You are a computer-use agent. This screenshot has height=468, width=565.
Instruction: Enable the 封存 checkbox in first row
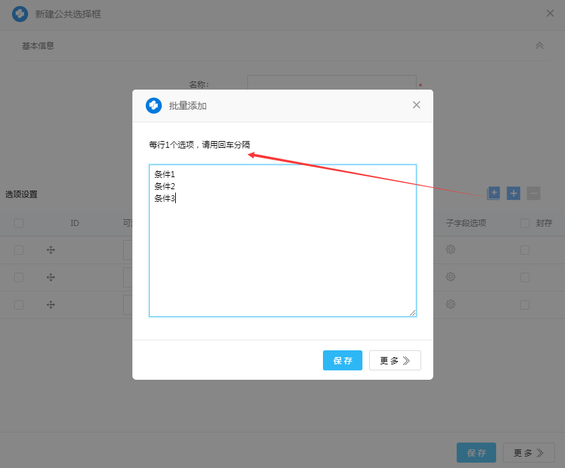(525, 250)
